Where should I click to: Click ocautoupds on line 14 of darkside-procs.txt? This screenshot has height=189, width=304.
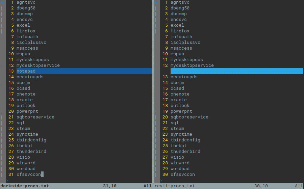pos(30,77)
